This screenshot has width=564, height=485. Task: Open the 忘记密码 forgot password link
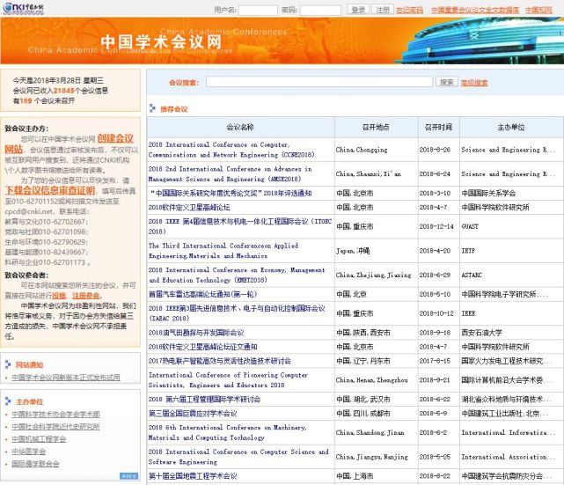tap(410, 10)
